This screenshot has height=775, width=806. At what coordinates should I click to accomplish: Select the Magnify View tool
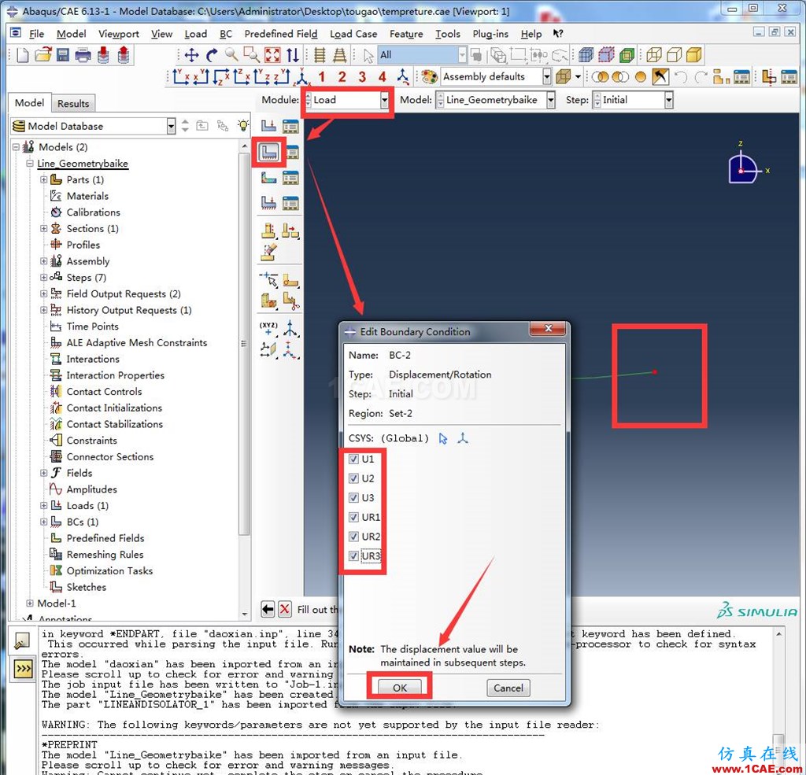231,54
